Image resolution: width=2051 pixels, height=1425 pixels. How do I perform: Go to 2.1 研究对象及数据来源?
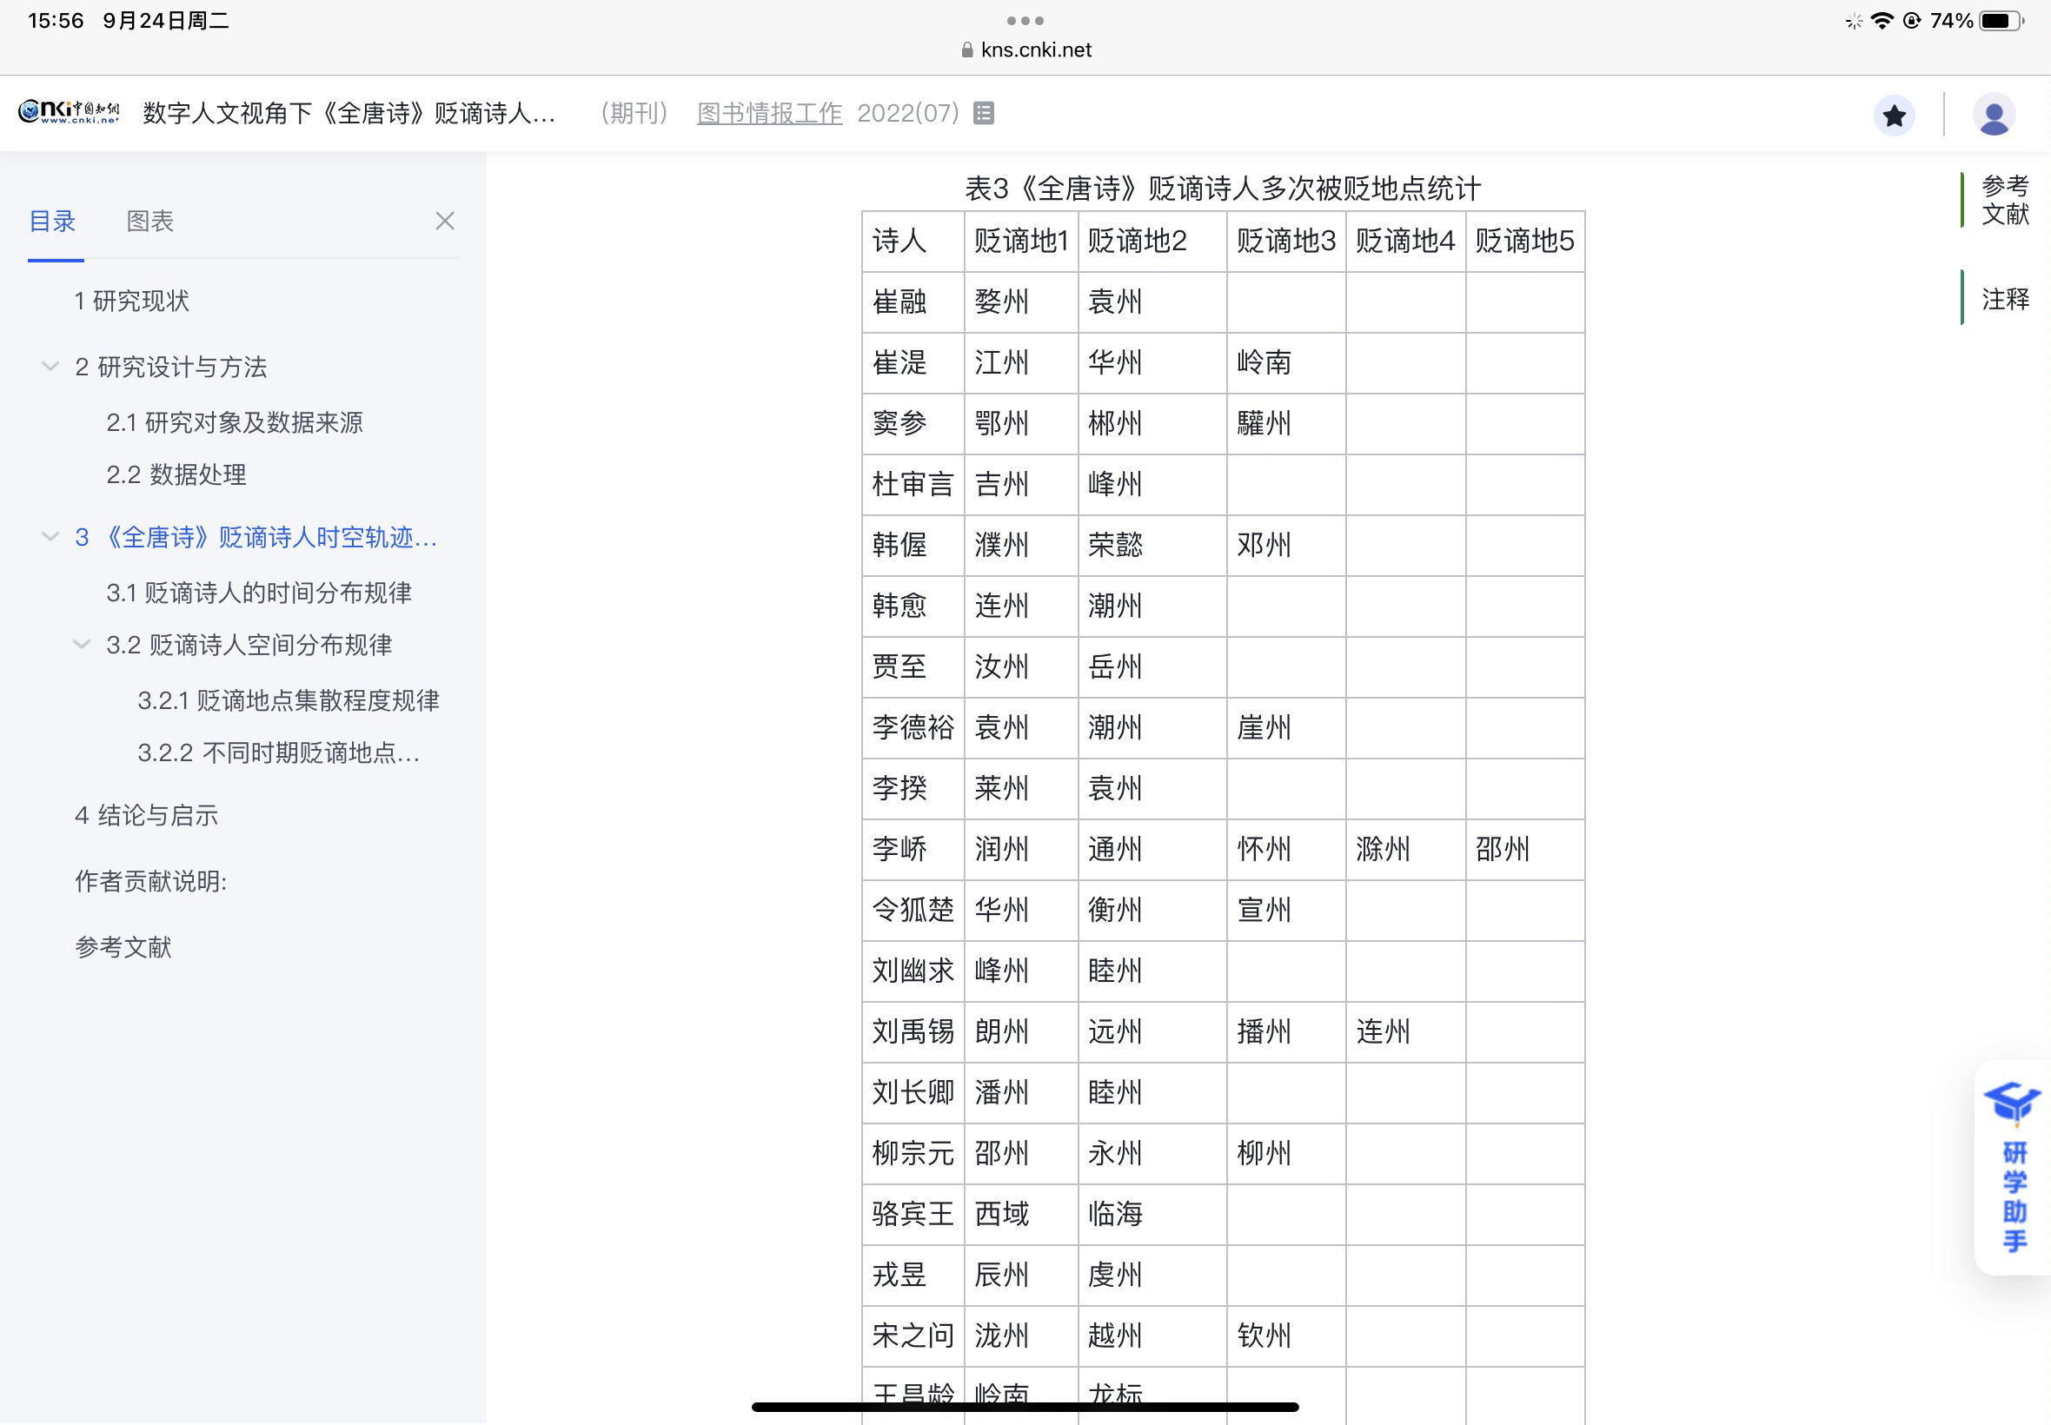(234, 422)
